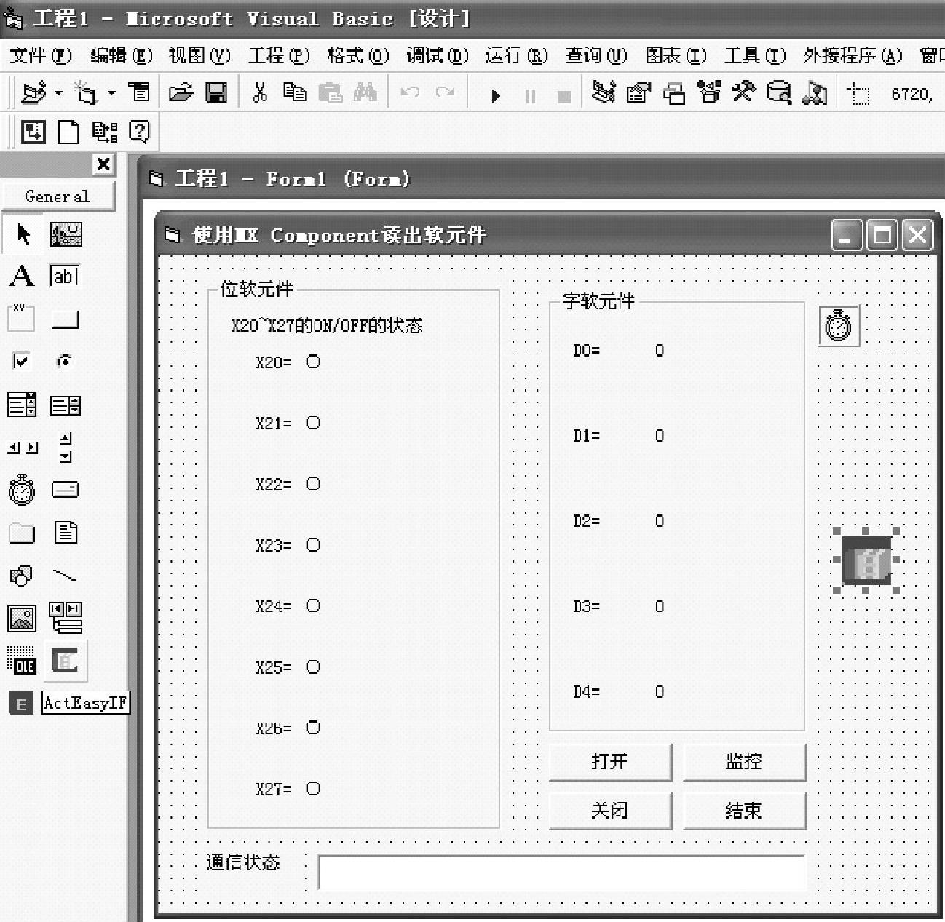Select the DirListBox folder tool in the toolbox
This screenshot has width=945, height=922.
coord(22,533)
